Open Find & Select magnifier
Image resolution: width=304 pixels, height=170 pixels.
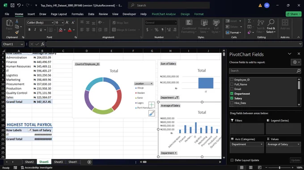[x=271, y=26]
